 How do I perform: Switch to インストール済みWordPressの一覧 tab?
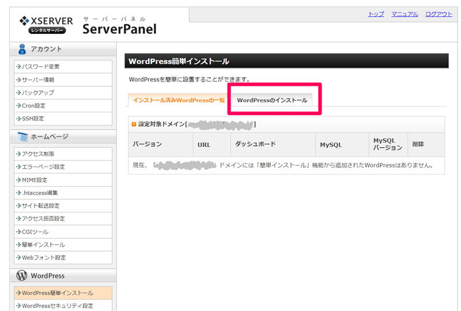(x=179, y=100)
